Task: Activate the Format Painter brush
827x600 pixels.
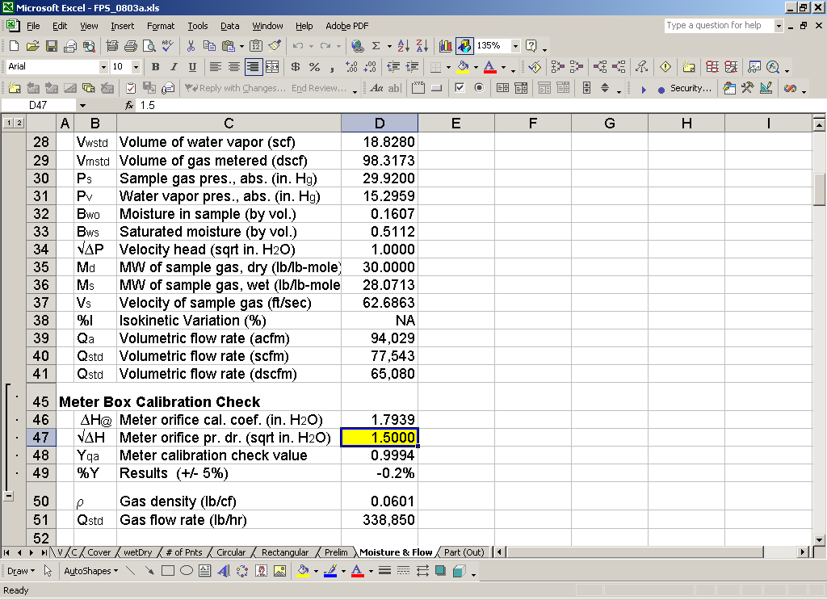Action: 275,46
